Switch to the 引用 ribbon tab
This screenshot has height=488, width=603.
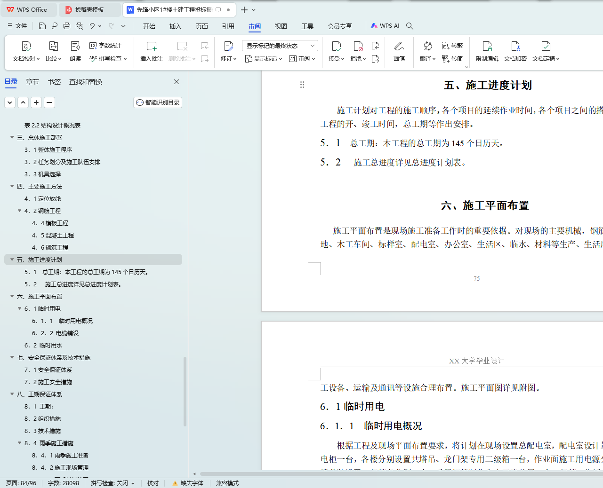228,26
